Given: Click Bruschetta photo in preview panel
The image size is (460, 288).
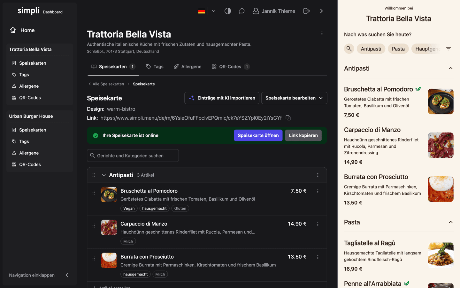Looking at the screenshot, I should (441, 101).
